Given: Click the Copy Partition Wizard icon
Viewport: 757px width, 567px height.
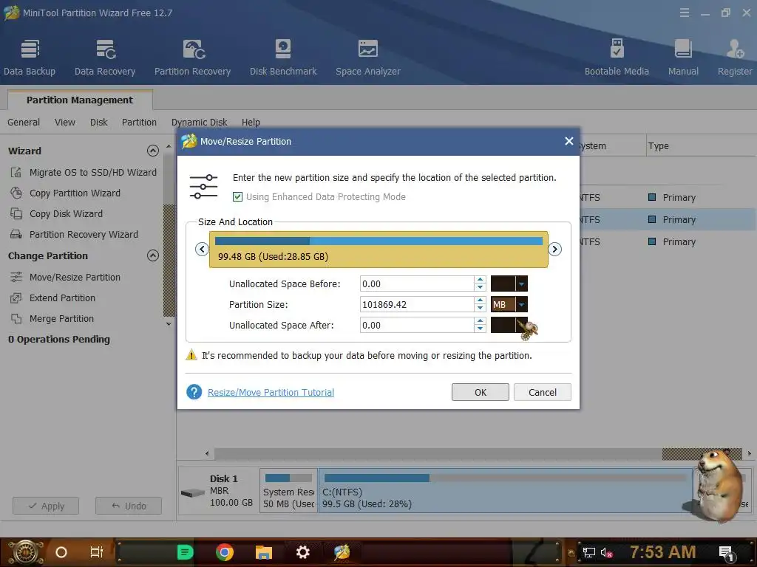Looking at the screenshot, I should tap(16, 193).
